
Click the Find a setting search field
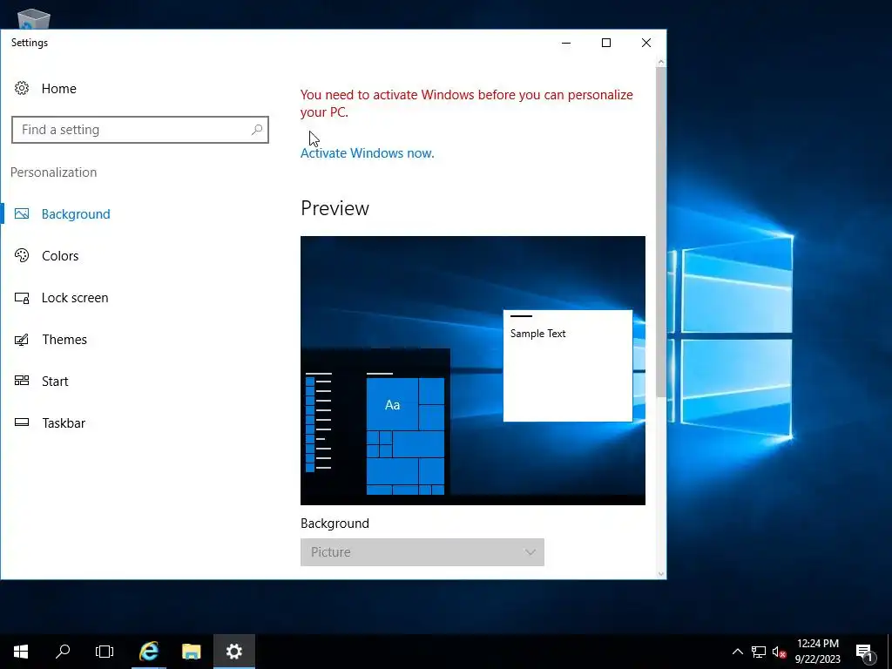tap(140, 130)
